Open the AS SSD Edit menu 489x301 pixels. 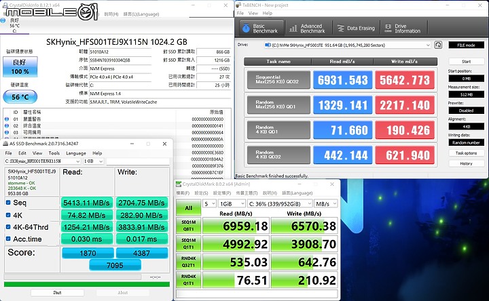coord(22,153)
